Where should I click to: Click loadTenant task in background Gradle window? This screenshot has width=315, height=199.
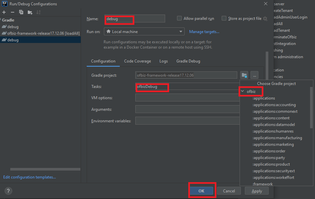pyautogui.click(x=282, y=30)
